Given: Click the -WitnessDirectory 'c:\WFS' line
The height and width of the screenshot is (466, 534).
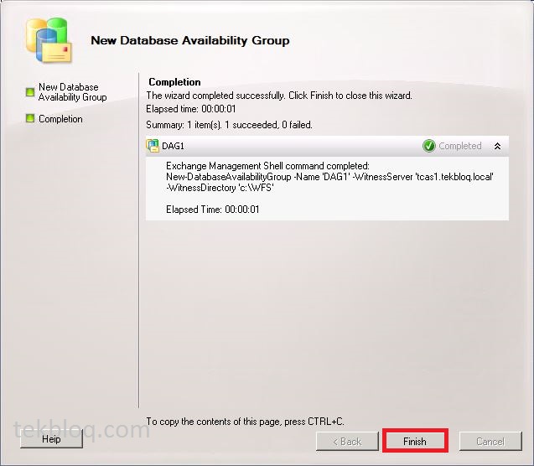Looking at the screenshot, I should coord(220,188).
